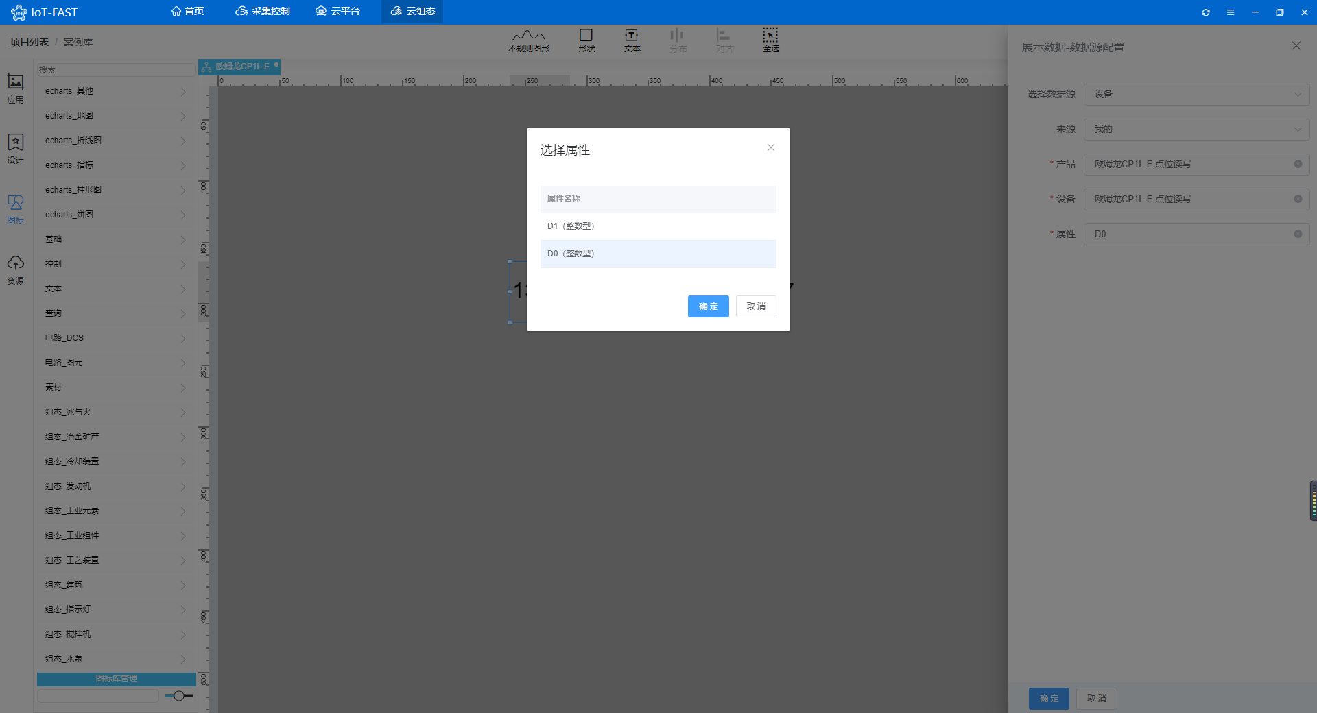
Task: Open the 来源 dropdown
Action: coord(1196,129)
